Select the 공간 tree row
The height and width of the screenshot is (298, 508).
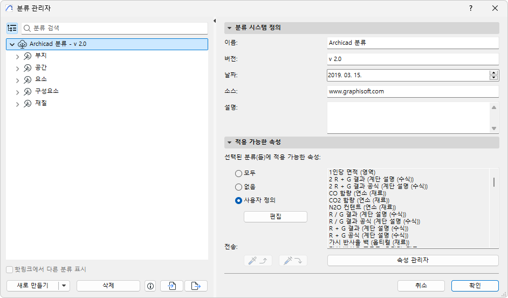(x=107, y=68)
